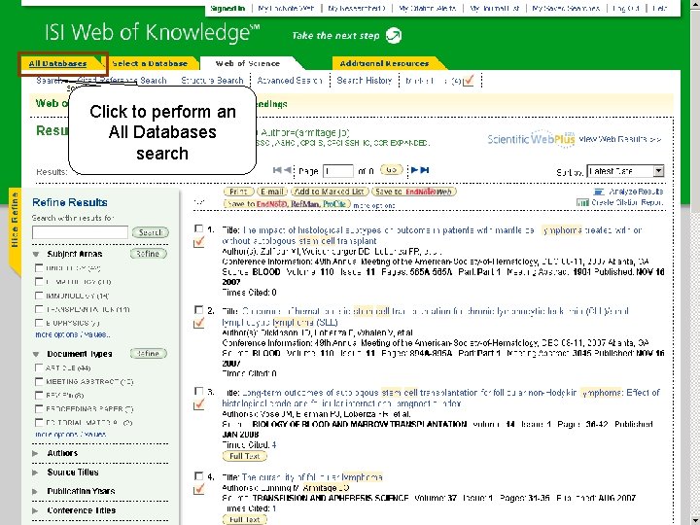The width and height of the screenshot is (700, 525).
Task: Click Save to EndNote, RefMan, ProCite button
Action: [287, 204]
